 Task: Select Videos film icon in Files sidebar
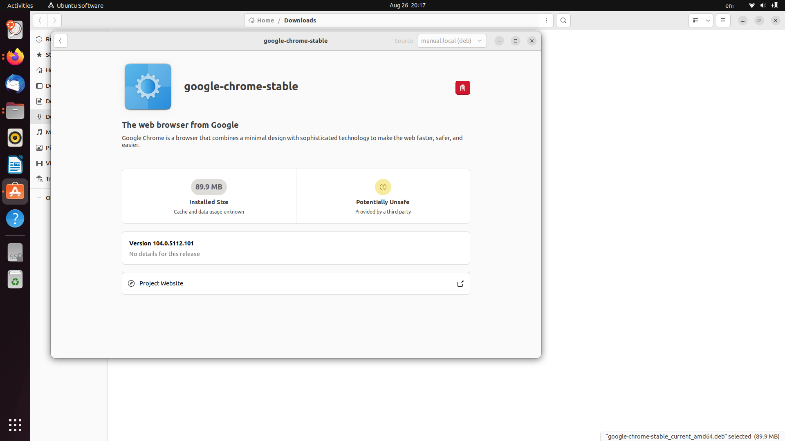(39, 163)
